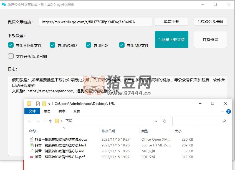Go up one folder level arrow
Viewport: 235px width, 170px height.
(x=50, y=121)
